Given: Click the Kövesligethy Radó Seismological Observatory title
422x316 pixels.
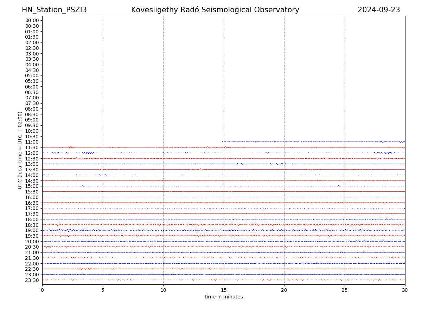Looking at the screenshot, I should pyautogui.click(x=215, y=10).
